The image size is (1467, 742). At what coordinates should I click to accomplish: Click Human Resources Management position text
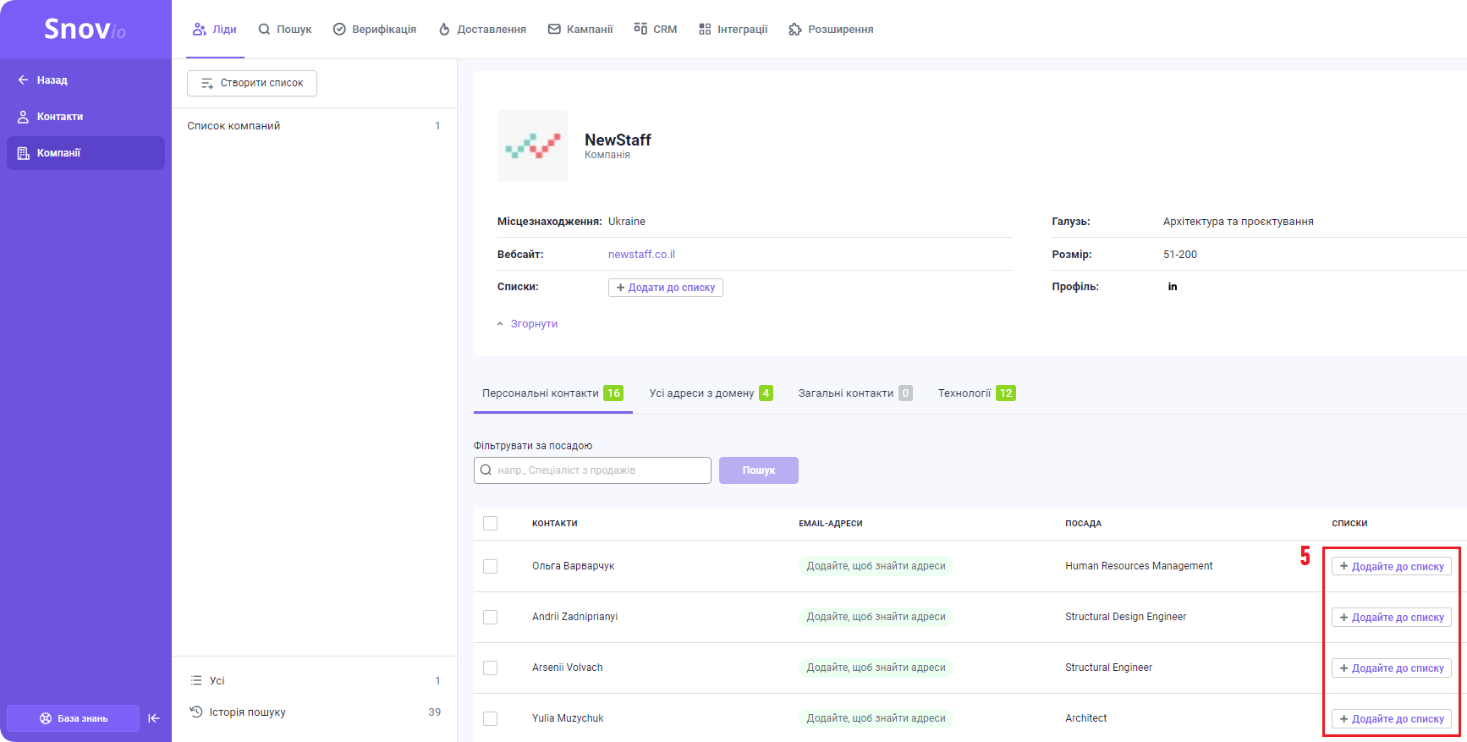[x=1139, y=566]
